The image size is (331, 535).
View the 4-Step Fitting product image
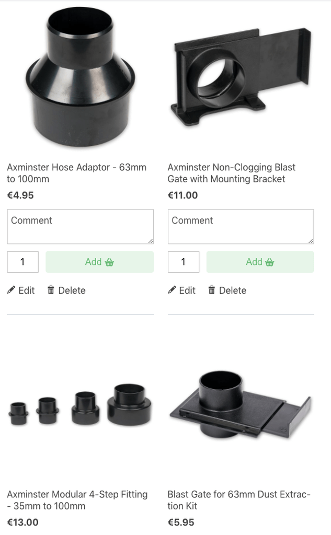click(x=81, y=405)
